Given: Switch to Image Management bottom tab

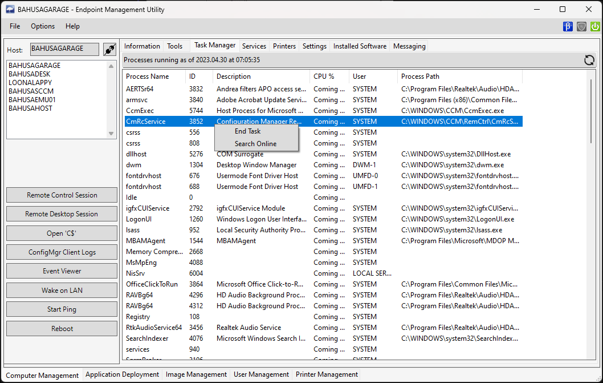Looking at the screenshot, I should click(196, 374).
